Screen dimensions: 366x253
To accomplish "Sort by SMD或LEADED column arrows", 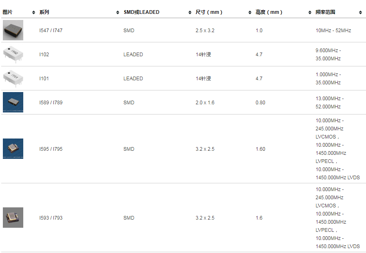I will pyautogui.click(x=190, y=13).
